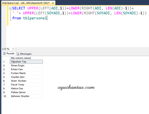Open the 133 % zoom dropdown
The image size is (149, 114).
[x=13, y=49]
